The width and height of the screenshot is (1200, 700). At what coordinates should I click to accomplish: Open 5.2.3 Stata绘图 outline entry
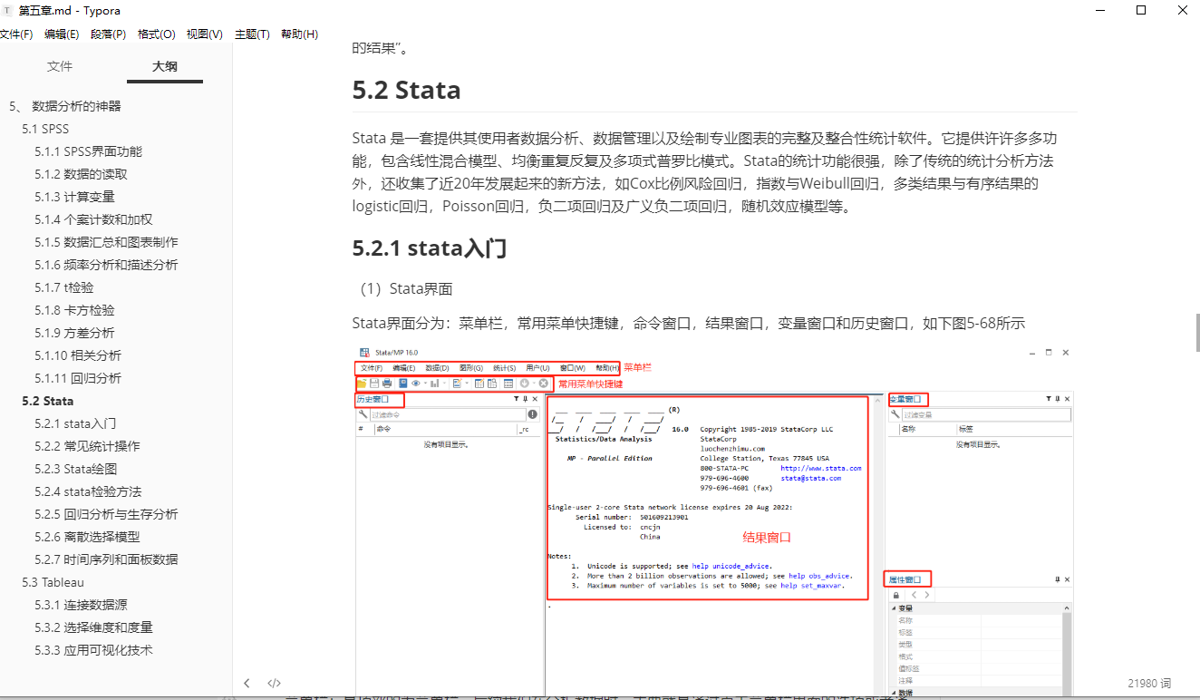[x=76, y=469]
